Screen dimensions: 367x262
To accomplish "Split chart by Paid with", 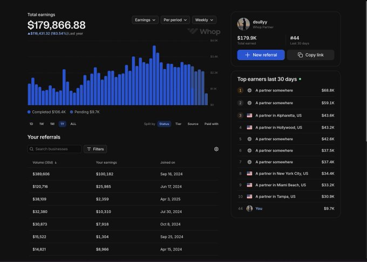I will coord(212,124).
